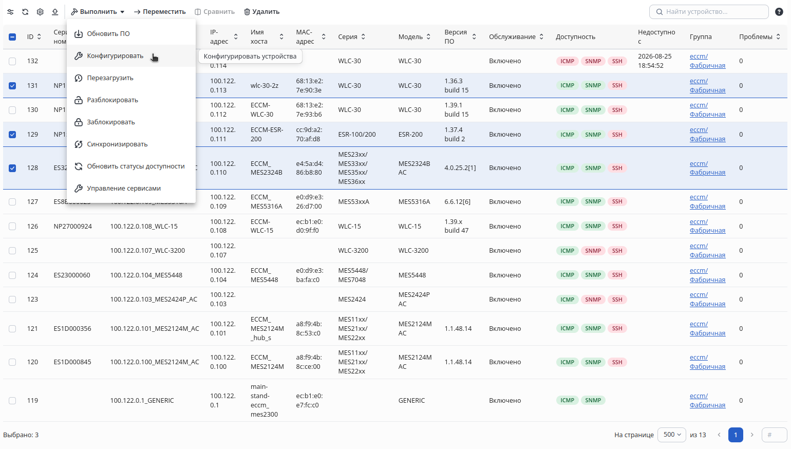Check the checkbox for device 126
The image size is (791, 449).
pyautogui.click(x=12, y=227)
